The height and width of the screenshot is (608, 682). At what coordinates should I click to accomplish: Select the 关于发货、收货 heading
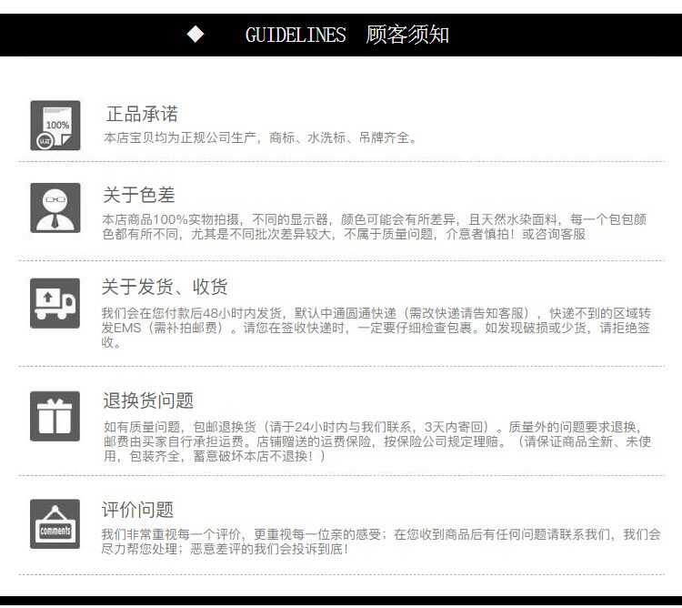165,287
